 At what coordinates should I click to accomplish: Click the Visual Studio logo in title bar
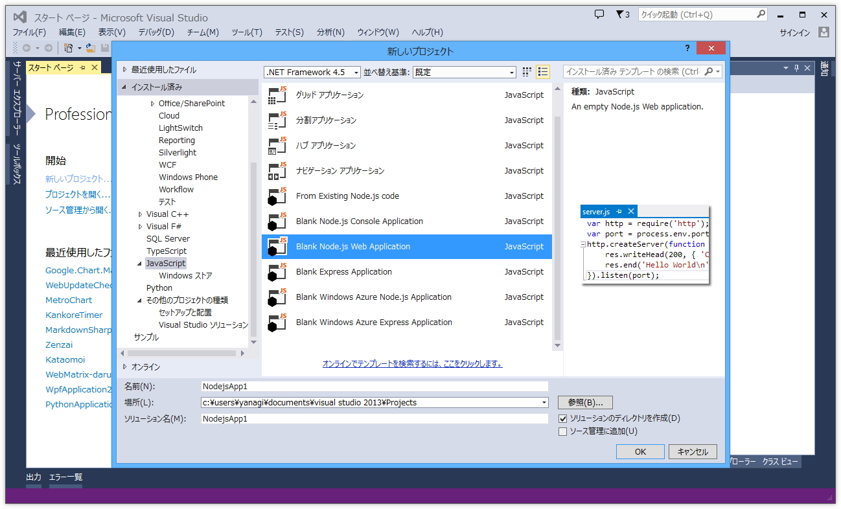click(x=20, y=17)
